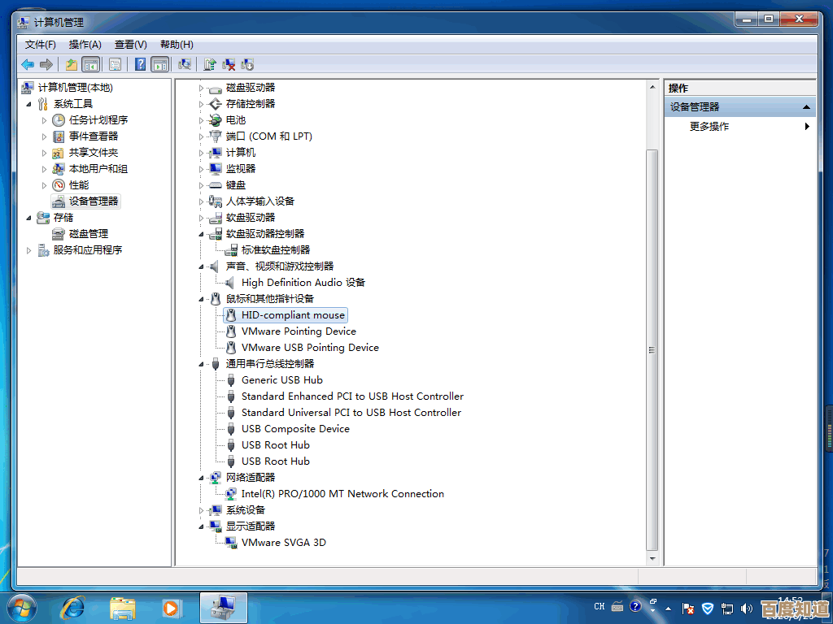The height and width of the screenshot is (624, 833).
Task: Expand the 服务和应用程序 node
Action: [x=30, y=250]
